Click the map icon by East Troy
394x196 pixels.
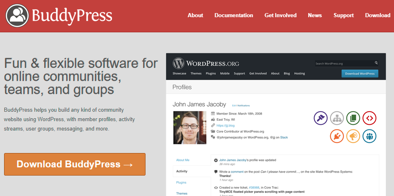click(x=213, y=119)
